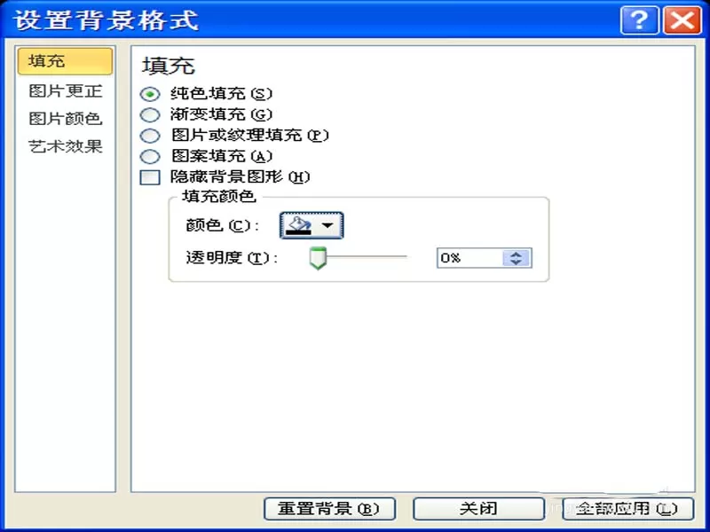This screenshot has width=710, height=532.
Task: Open the 图片更正 tab
Action: [x=65, y=91]
